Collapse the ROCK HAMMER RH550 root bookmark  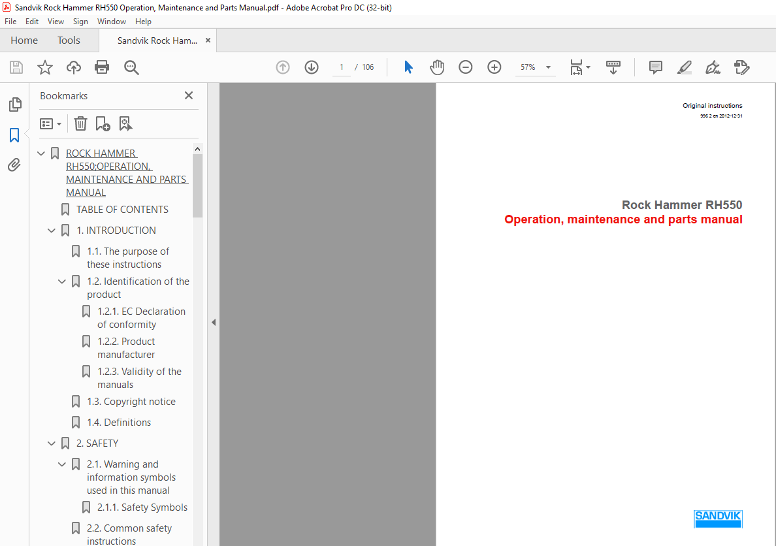coord(41,153)
